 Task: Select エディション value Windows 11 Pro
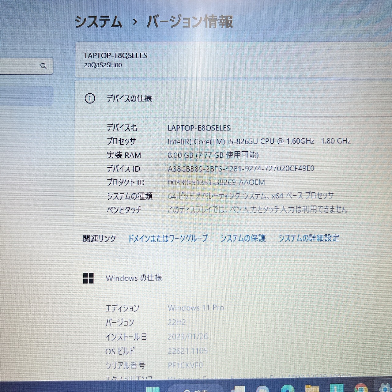[x=196, y=308]
